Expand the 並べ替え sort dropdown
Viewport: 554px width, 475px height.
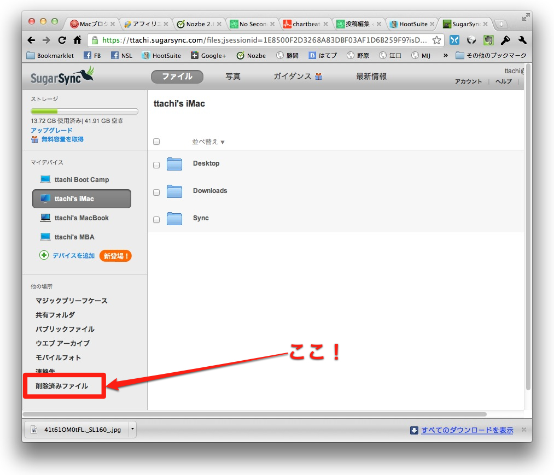[x=208, y=142]
